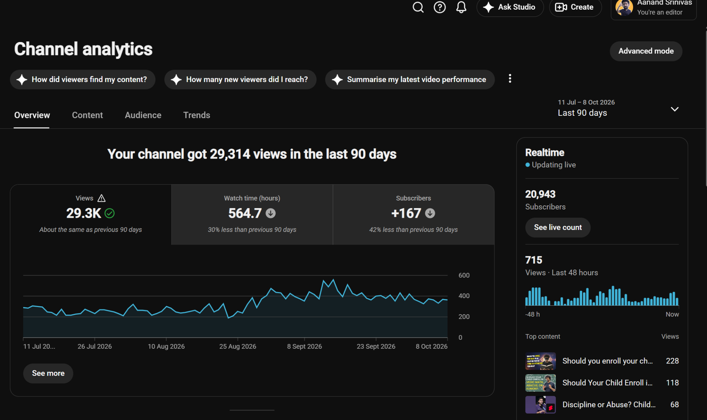Select Summarise my latest video performance
707x420 pixels.
410,80
